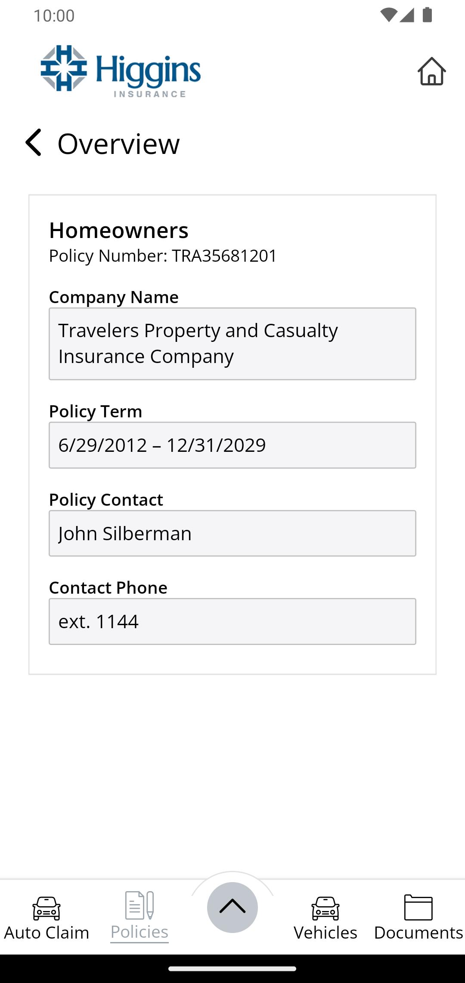Tap the Company Name field
The image size is (465, 983).
[232, 344]
